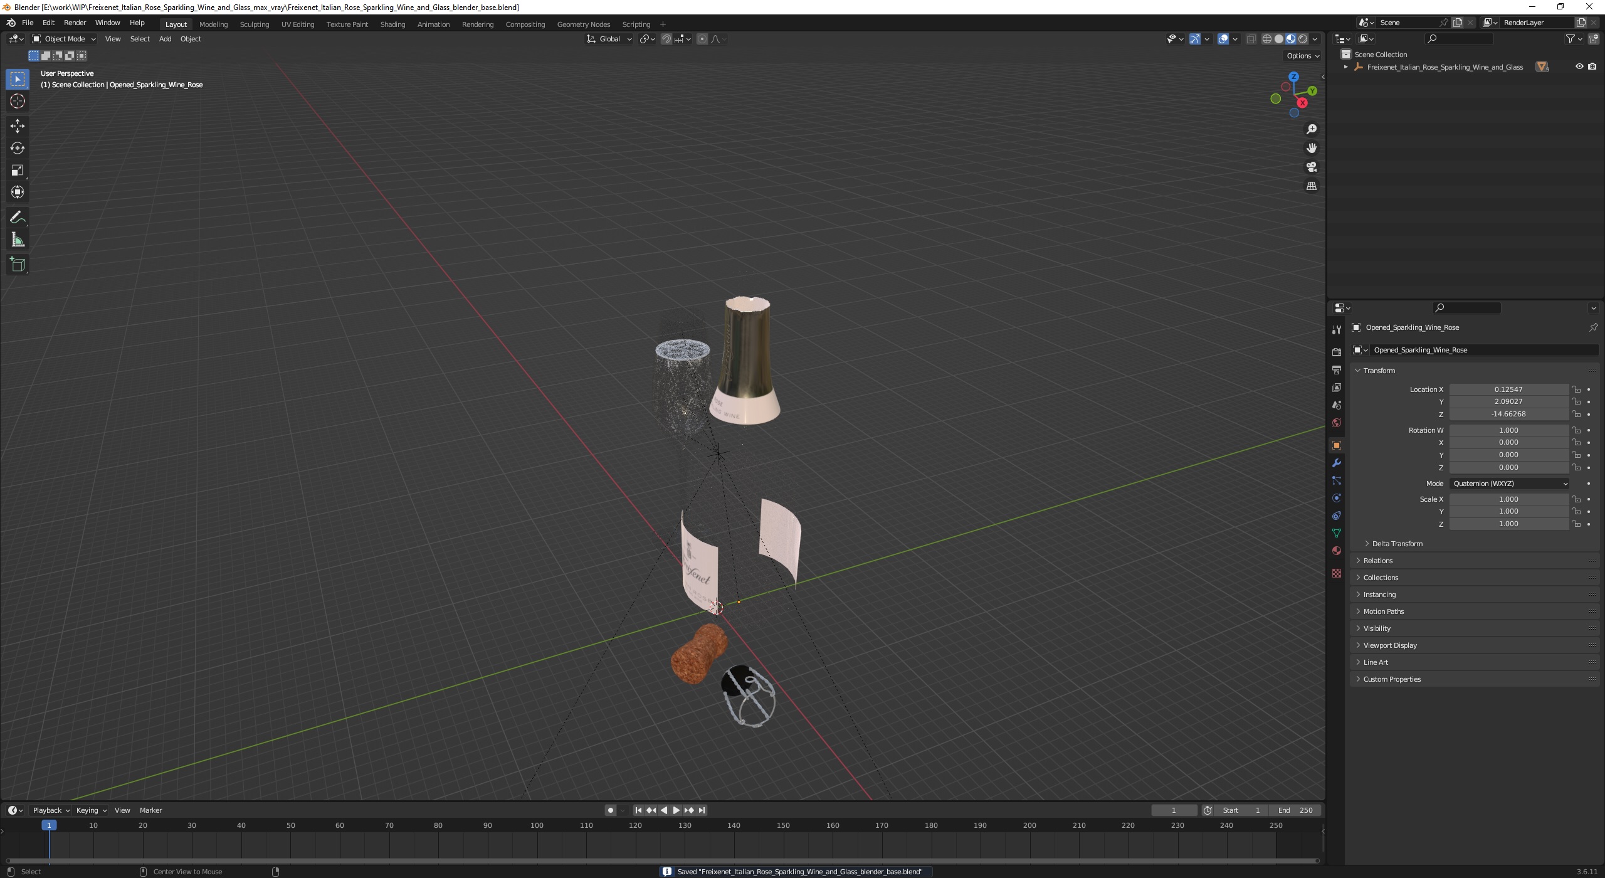Select the Measure ruler tool
The width and height of the screenshot is (1605, 878).
pyautogui.click(x=18, y=240)
